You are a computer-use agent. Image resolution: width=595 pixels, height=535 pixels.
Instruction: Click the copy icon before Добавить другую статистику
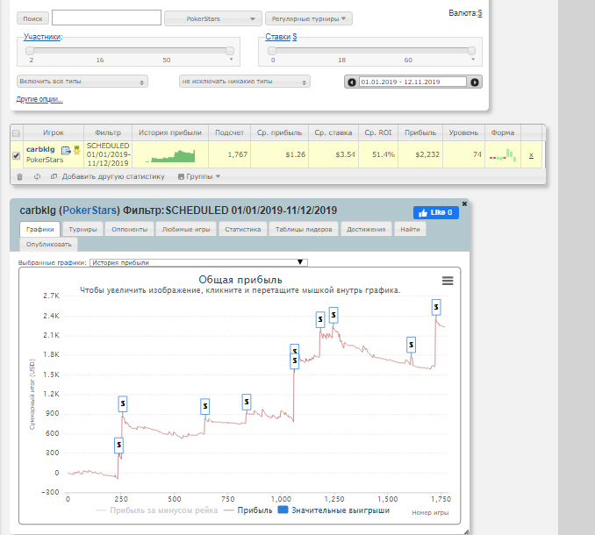(x=54, y=176)
